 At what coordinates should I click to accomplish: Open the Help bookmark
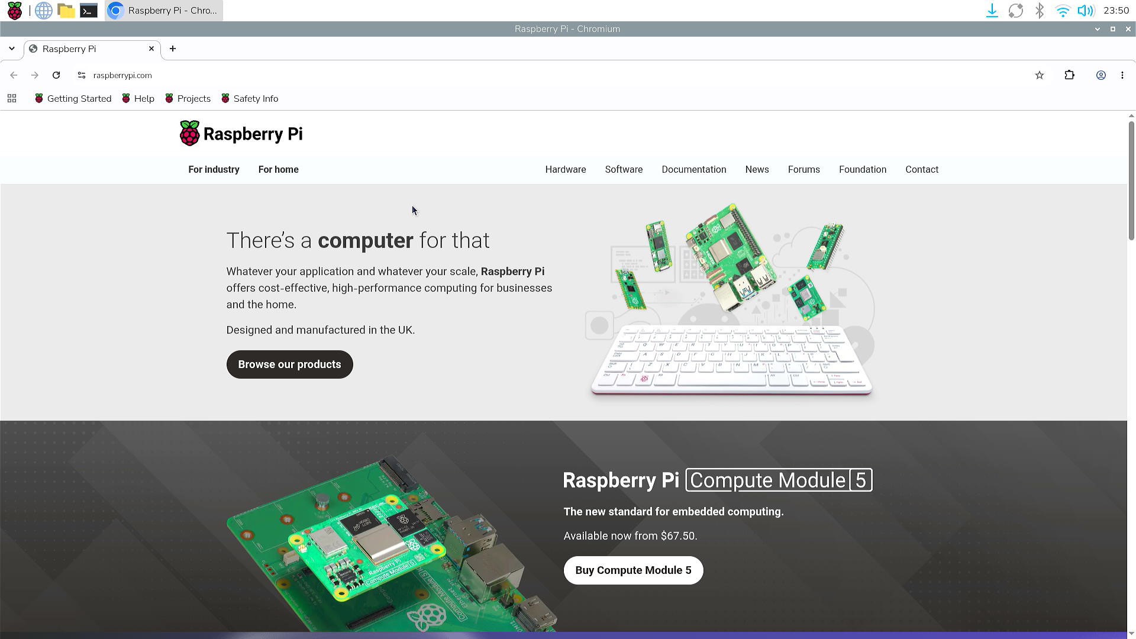pyautogui.click(x=138, y=99)
